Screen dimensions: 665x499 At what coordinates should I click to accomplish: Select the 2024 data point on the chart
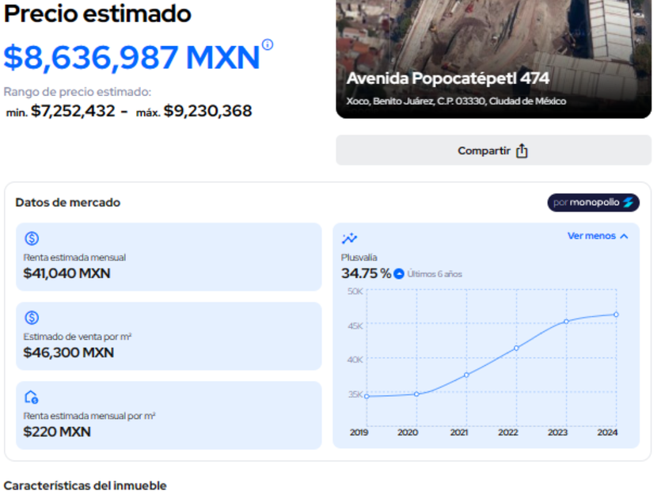click(x=616, y=314)
